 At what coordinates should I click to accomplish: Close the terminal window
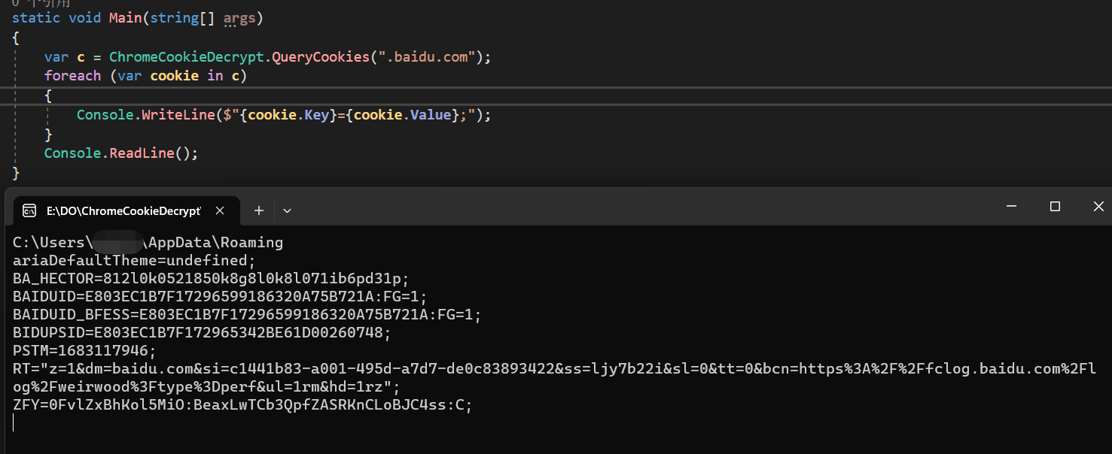pos(1098,207)
